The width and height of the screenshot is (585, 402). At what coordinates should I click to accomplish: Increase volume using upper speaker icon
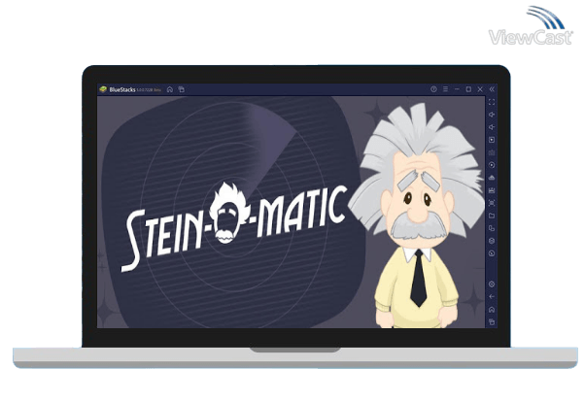[492, 115]
